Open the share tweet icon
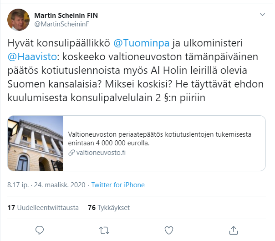275x241 pixels. (234, 229)
